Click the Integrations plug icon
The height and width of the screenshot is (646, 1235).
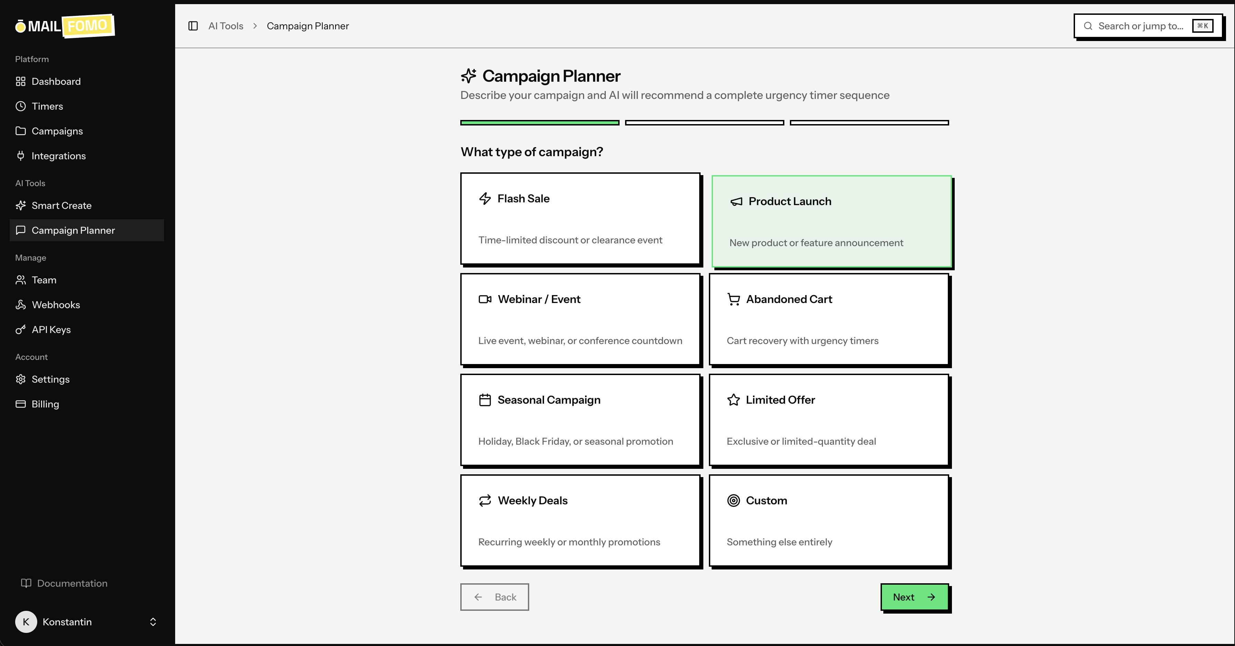20,156
